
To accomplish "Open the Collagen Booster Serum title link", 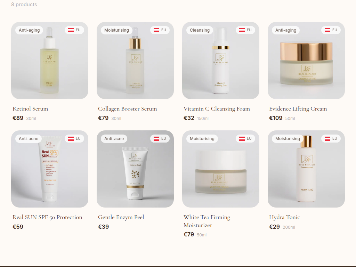I will pyautogui.click(x=127, y=109).
